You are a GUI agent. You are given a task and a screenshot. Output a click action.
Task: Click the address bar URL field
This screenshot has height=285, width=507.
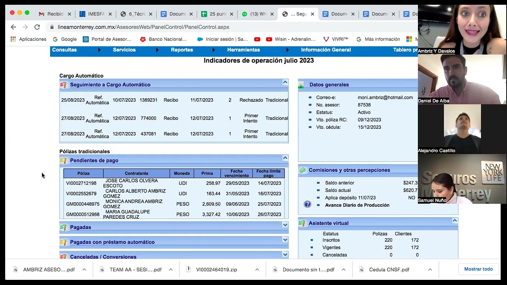(230, 27)
